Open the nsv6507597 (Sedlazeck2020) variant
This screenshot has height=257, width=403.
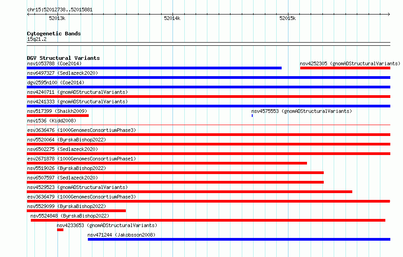coord(62,178)
